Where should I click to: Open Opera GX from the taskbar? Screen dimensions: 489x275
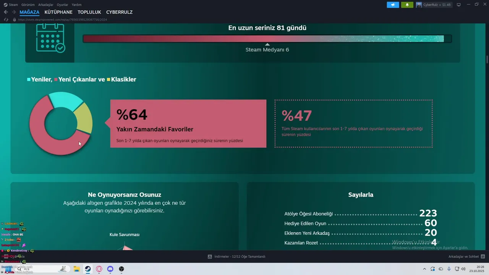[x=99, y=269]
